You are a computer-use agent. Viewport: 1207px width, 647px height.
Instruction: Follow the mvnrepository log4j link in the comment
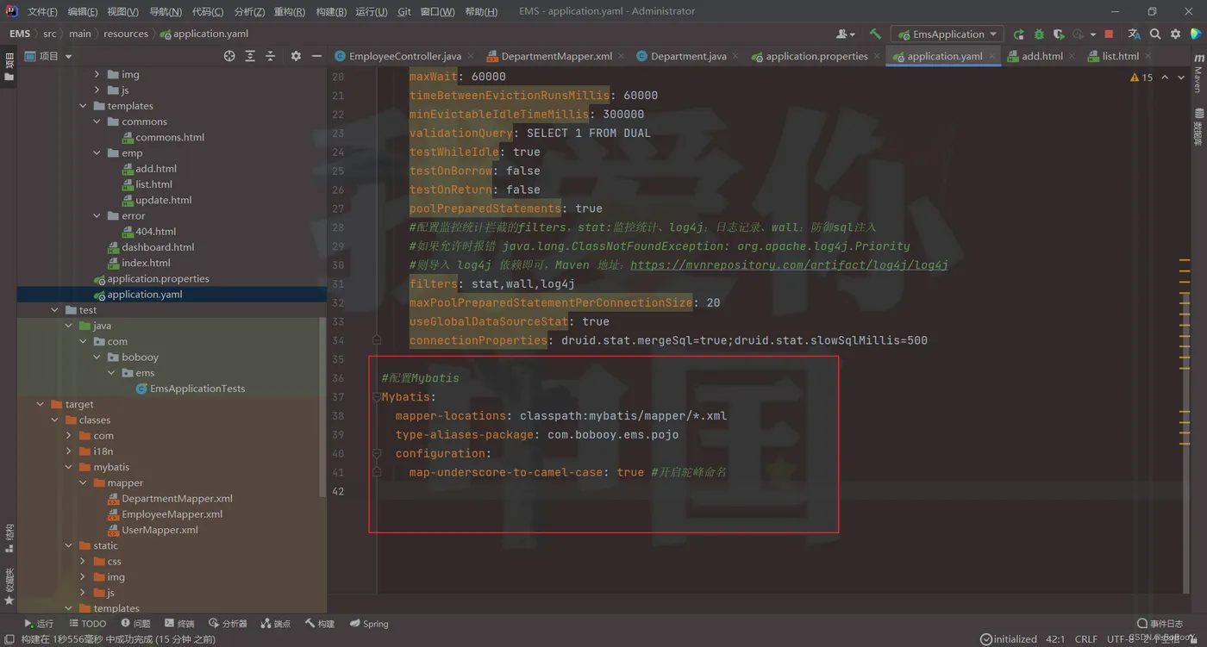click(789, 265)
